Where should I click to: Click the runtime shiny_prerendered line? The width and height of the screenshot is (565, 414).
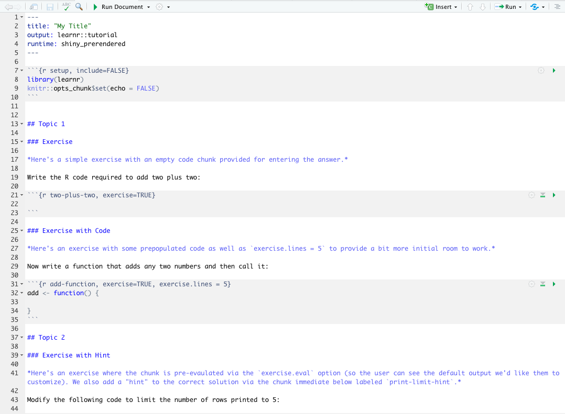point(77,44)
